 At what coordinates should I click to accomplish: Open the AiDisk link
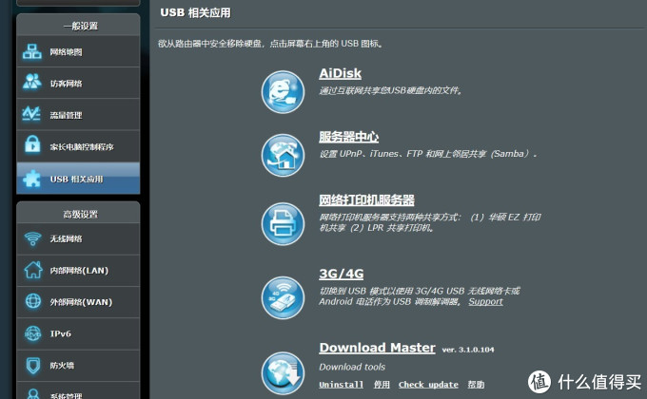(340, 73)
